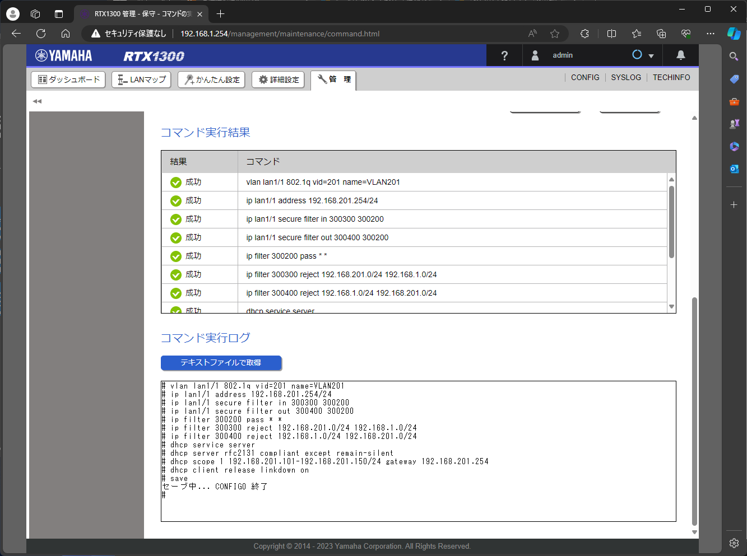Expand the dropdown arrow next to admin

coord(651,56)
